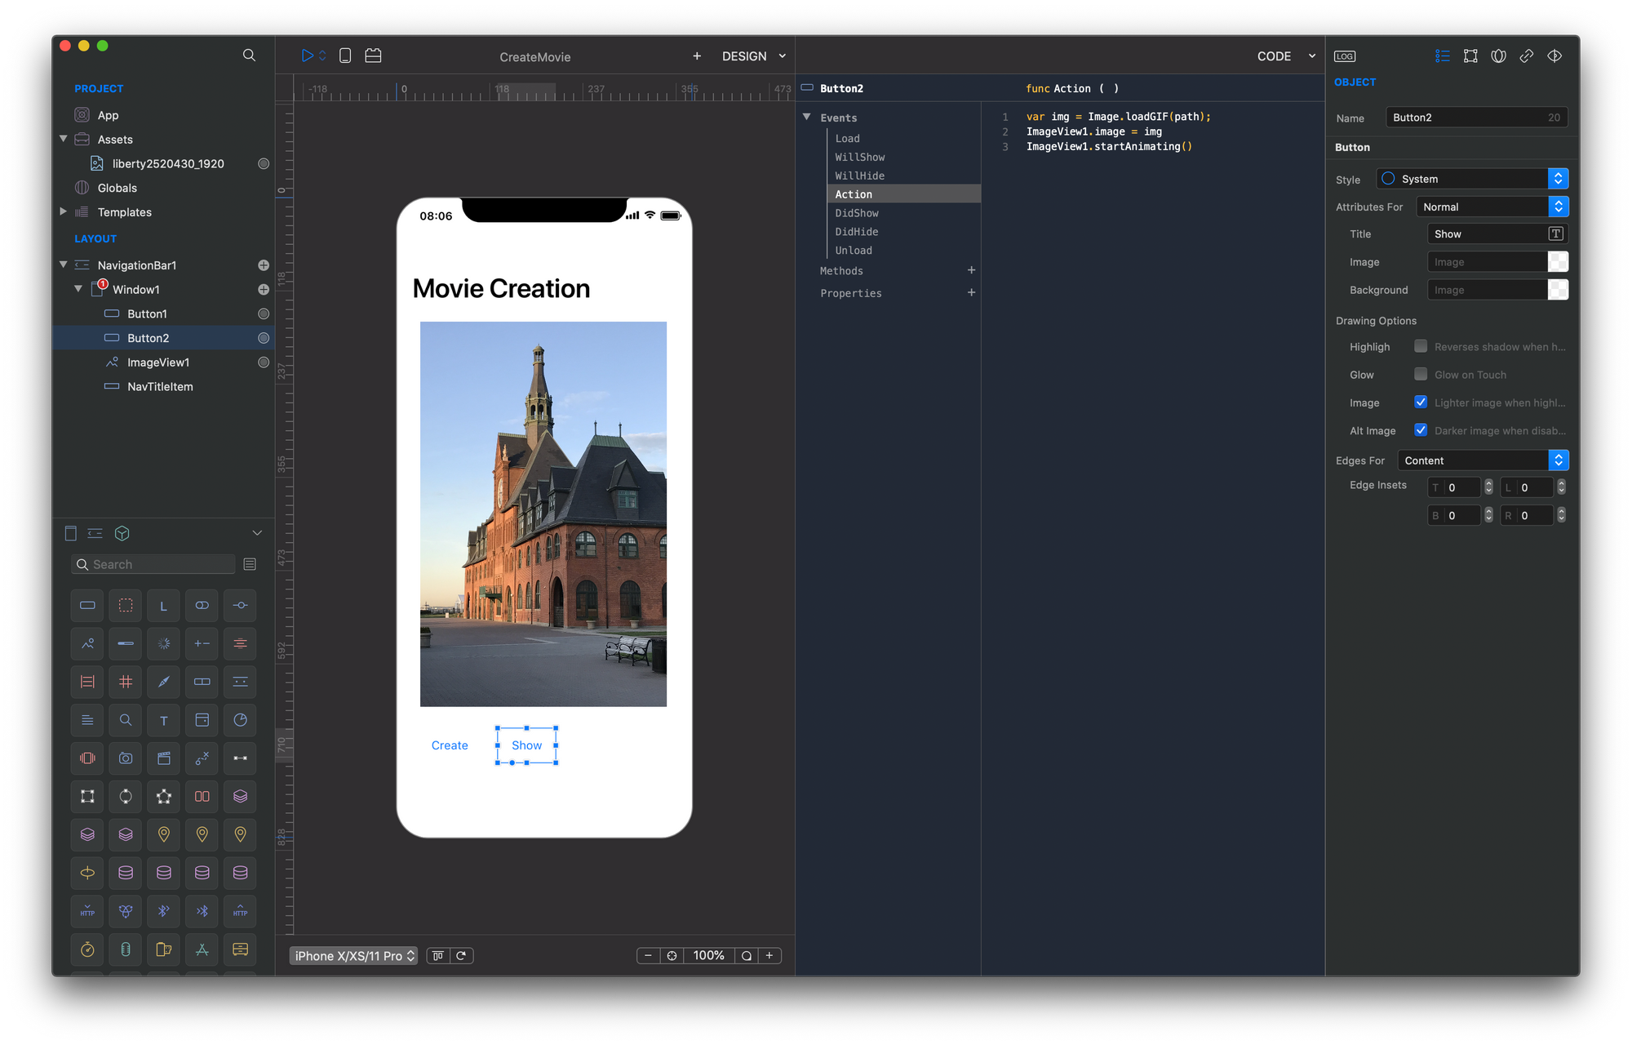Image resolution: width=1632 pixels, height=1045 pixels.
Task: Click the grid layout icon in controls
Action: [125, 681]
